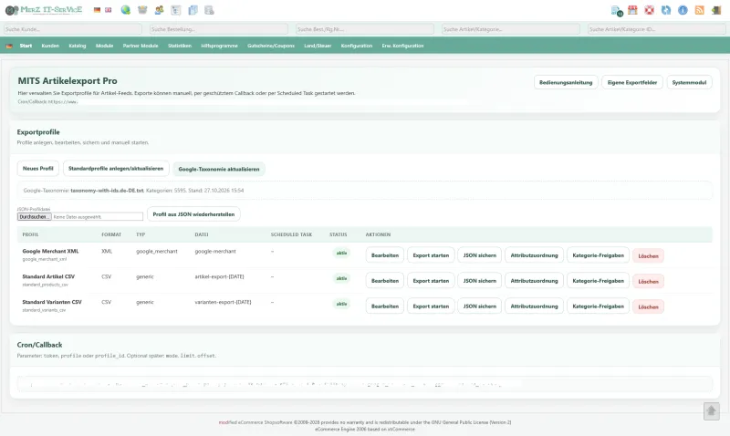Click the taxonomy-with-ids.de-DE.txt filename text
730x436 pixels.
(x=107, y=191)
